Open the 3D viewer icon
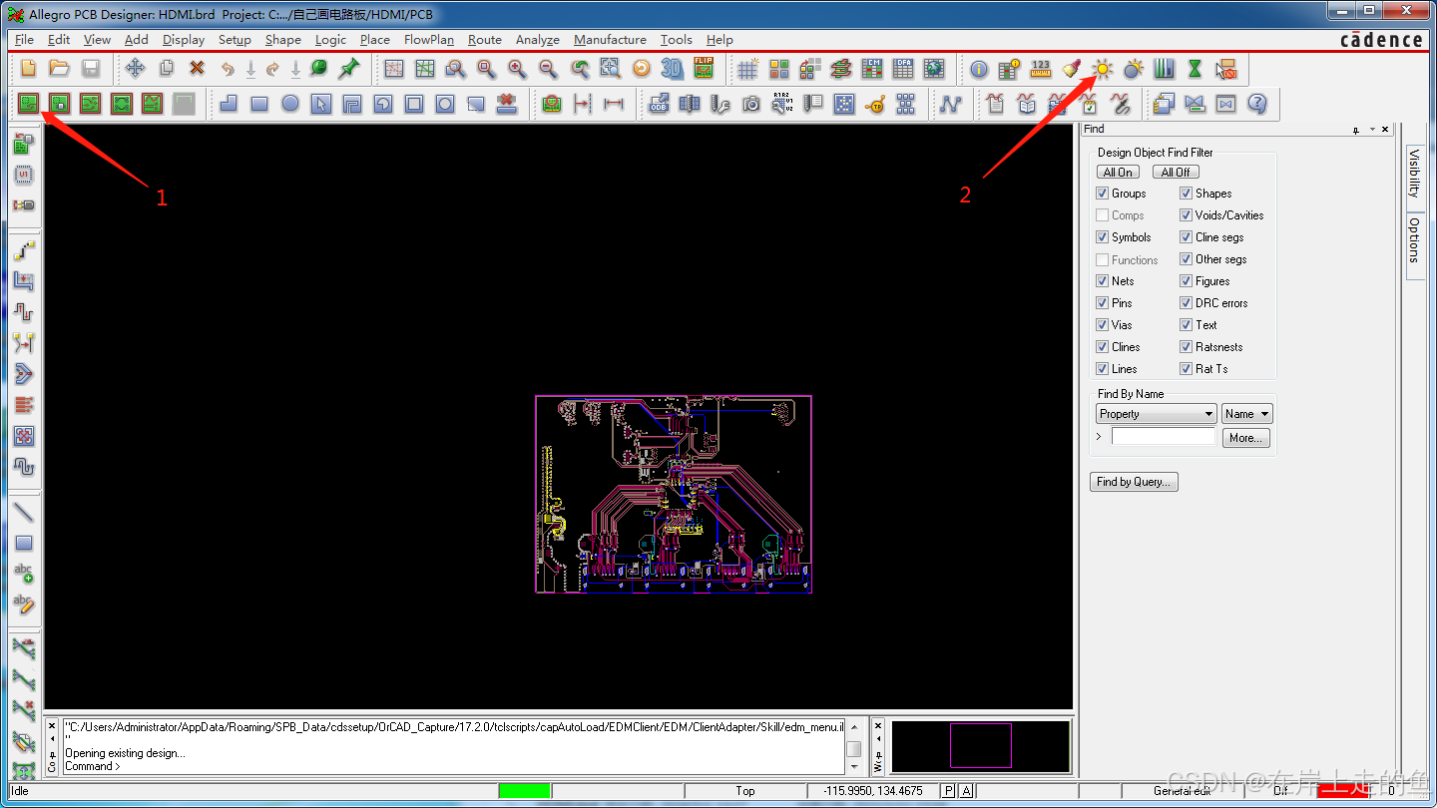The width and height of the screenshot is (1437, 808). click(x=673, y=69)
